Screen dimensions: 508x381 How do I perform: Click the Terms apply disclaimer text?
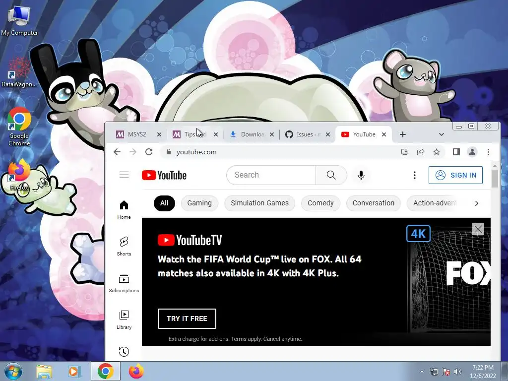(235, 339)
